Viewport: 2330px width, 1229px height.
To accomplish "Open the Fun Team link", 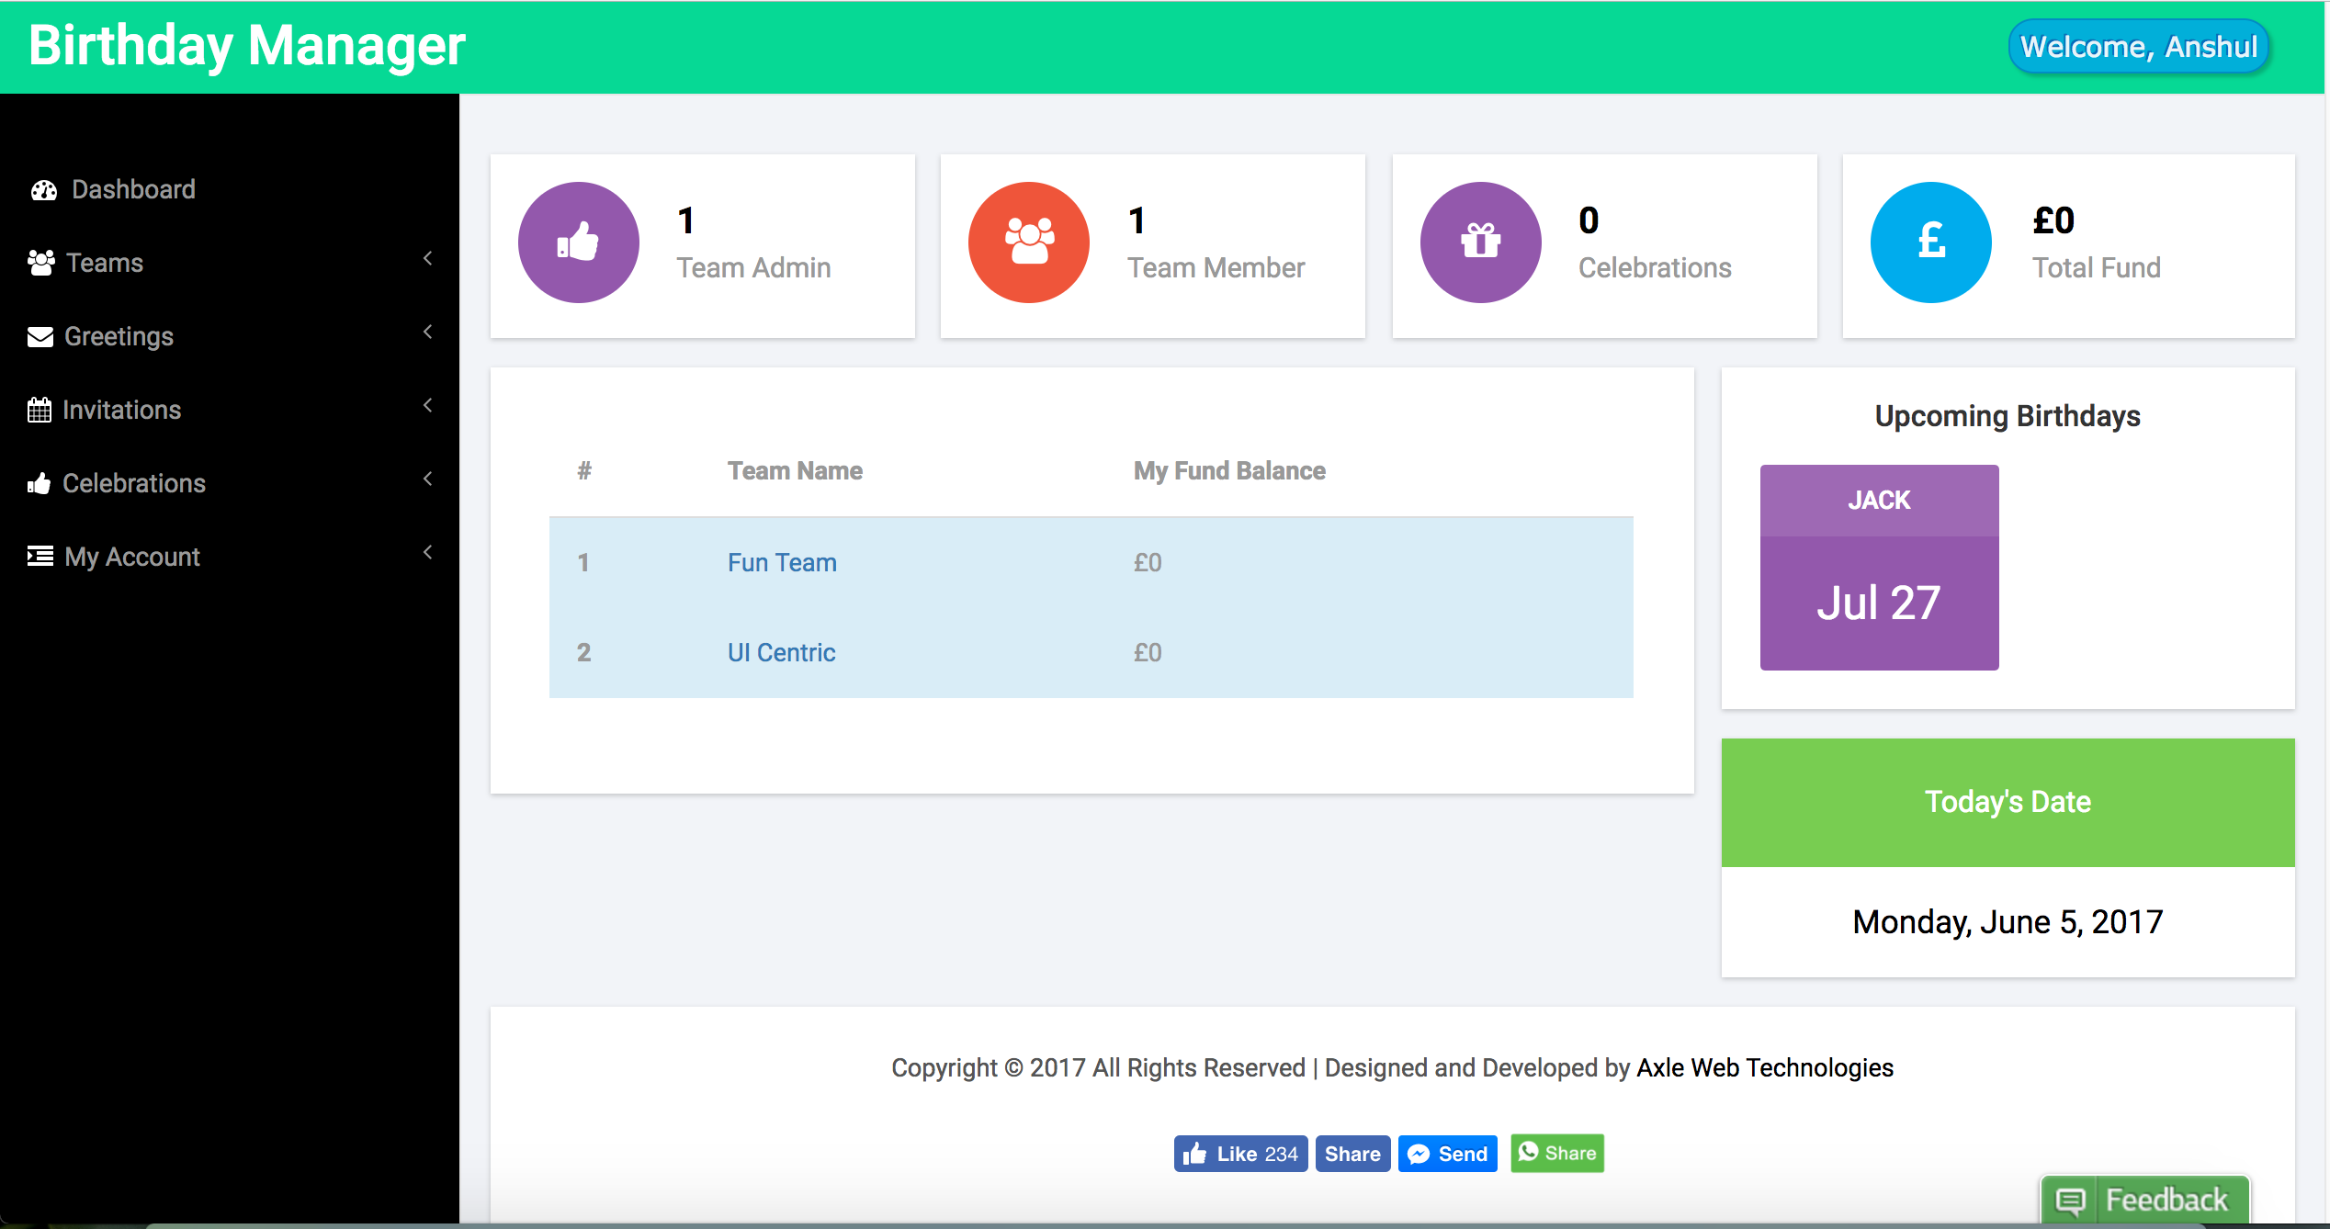I will click(x=782, y=562).
